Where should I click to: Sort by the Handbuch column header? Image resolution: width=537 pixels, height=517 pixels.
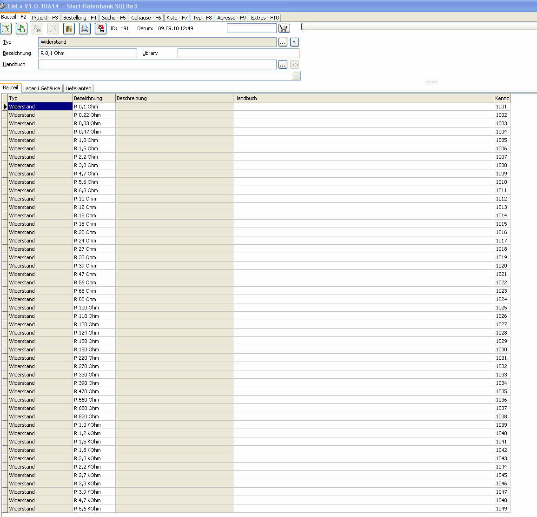[364, 98]
